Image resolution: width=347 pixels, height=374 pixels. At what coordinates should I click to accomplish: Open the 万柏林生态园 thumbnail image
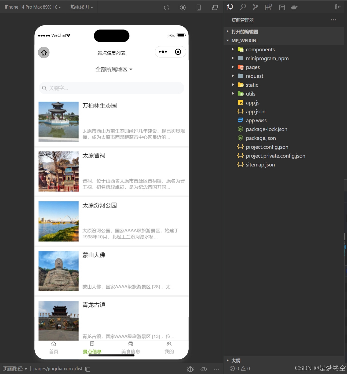(59, 122)
